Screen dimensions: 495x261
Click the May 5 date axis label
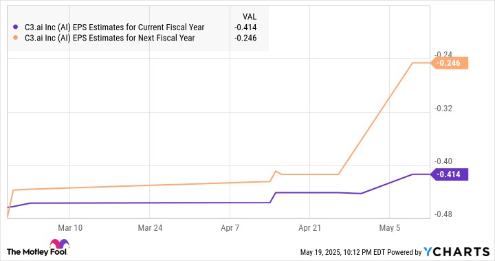390,228
